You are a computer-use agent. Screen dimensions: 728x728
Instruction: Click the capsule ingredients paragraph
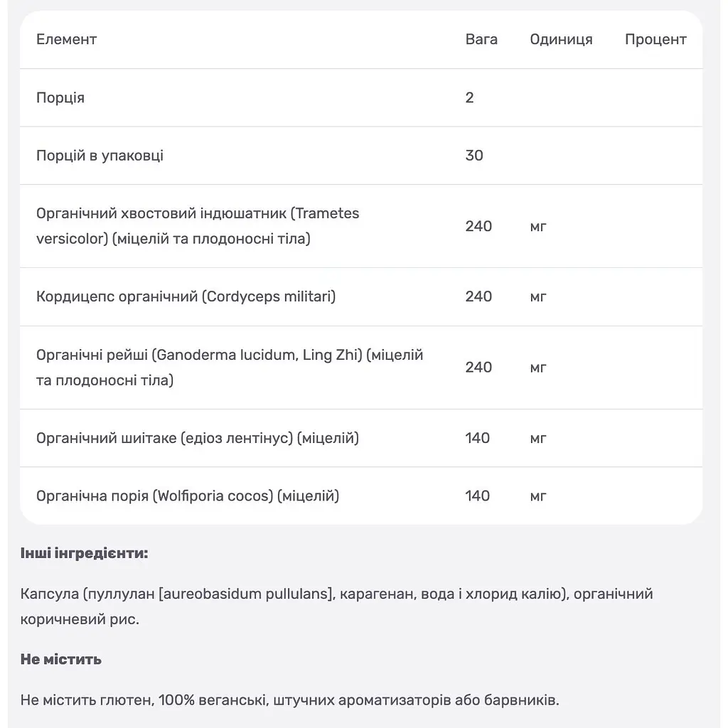tap(336, 606)
